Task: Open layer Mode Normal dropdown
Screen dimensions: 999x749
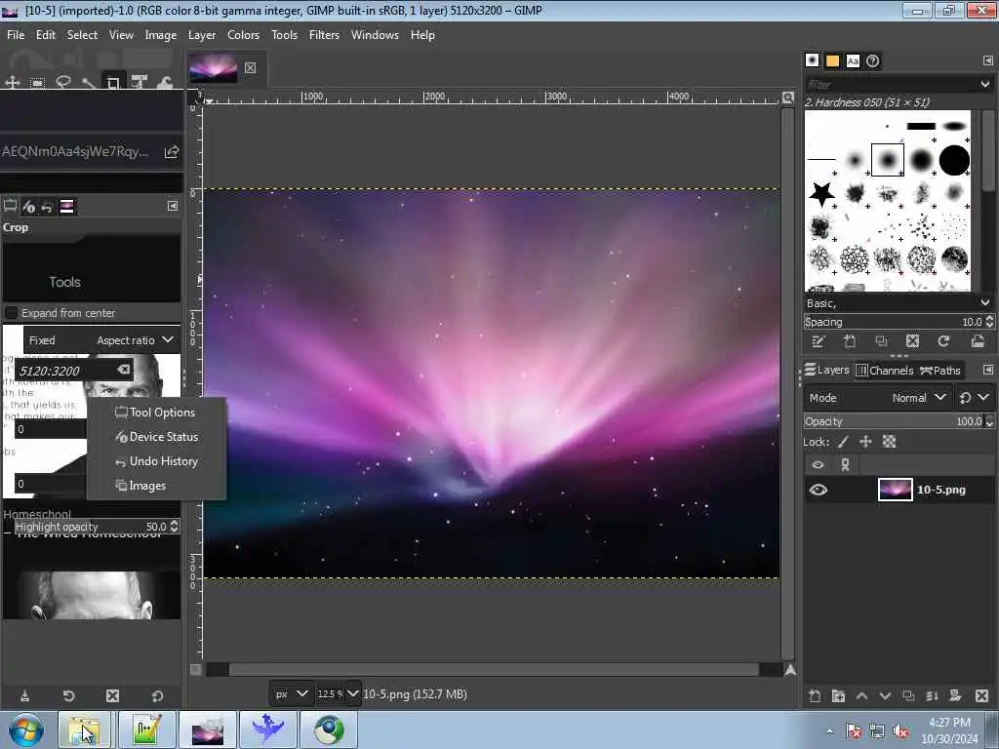Action: [x=877, y=398]
